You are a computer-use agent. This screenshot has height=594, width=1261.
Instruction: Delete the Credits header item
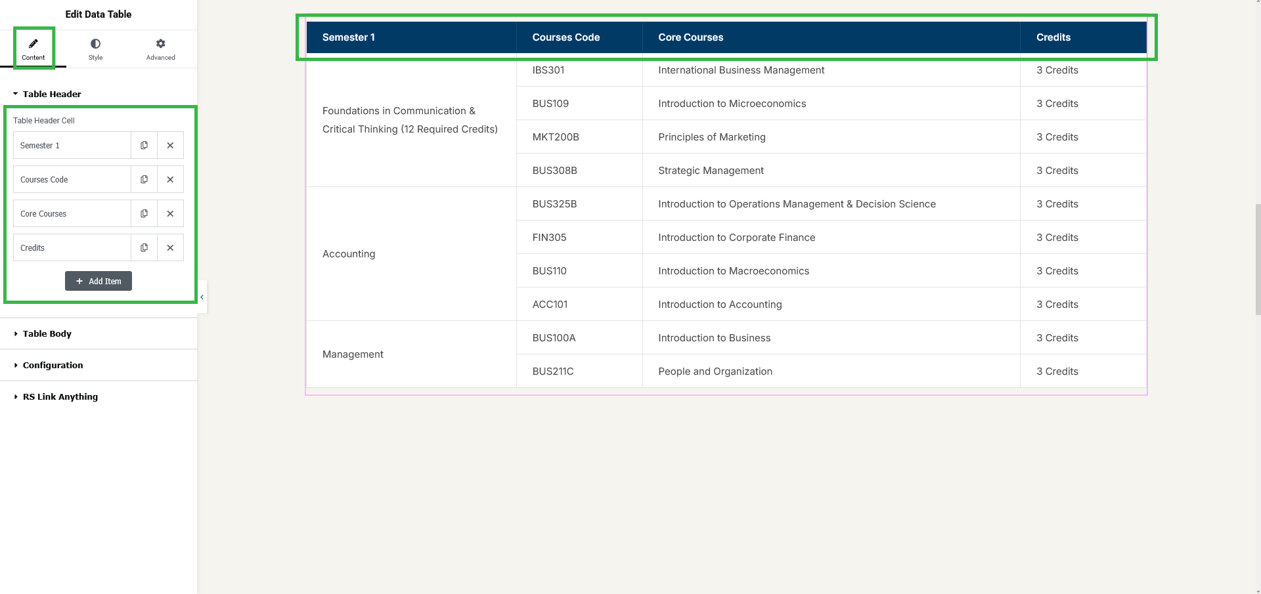[x=170, y=247]
